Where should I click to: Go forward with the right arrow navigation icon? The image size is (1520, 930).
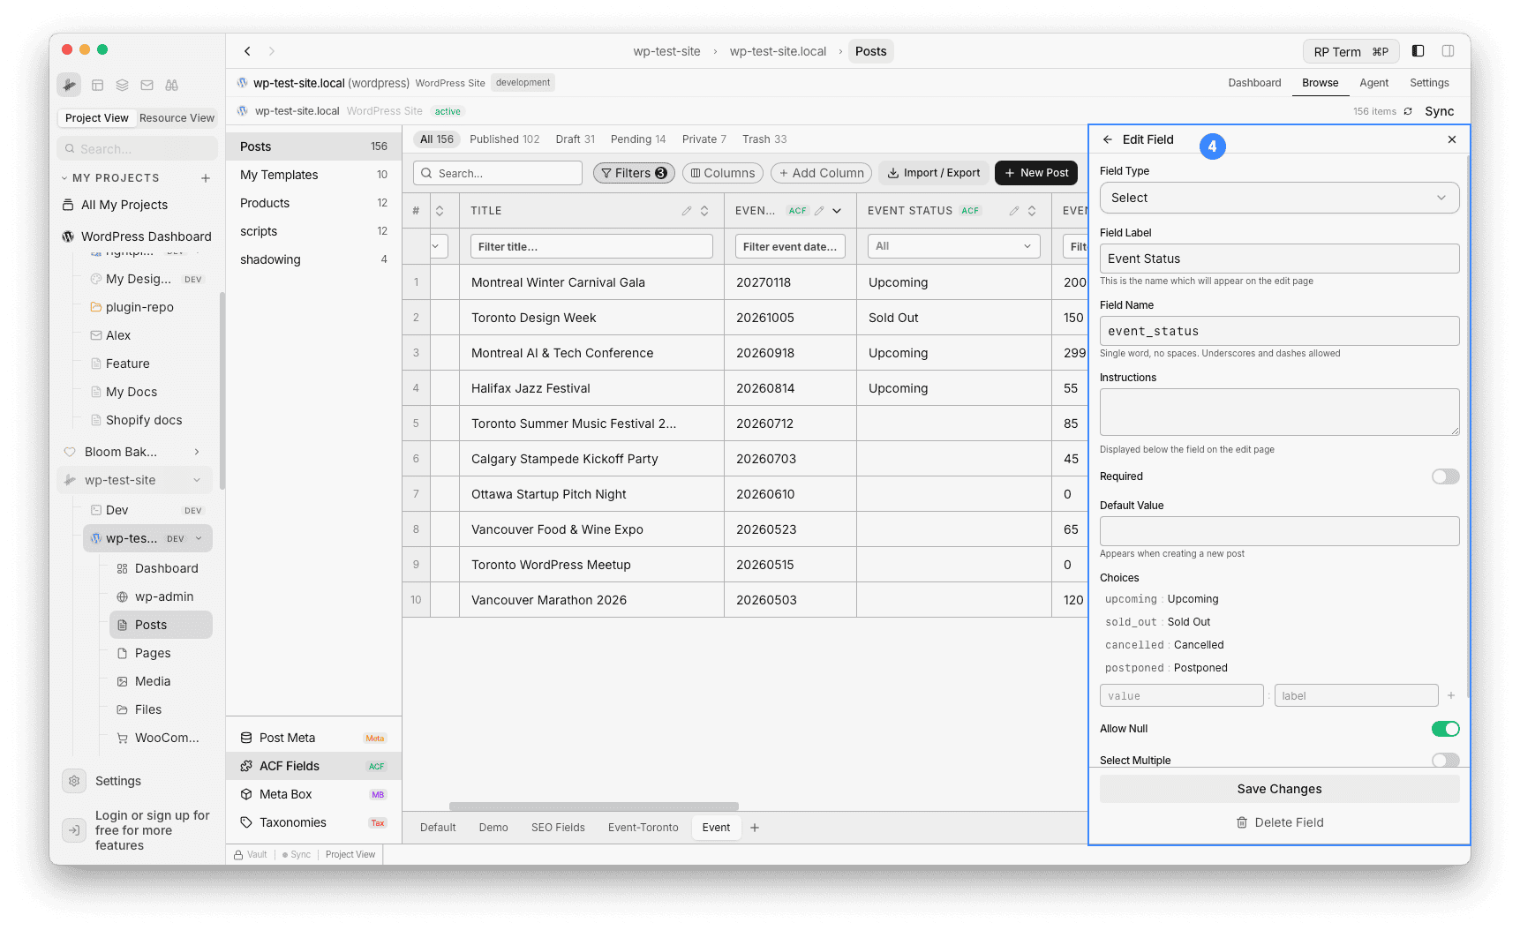coord(272,51)
